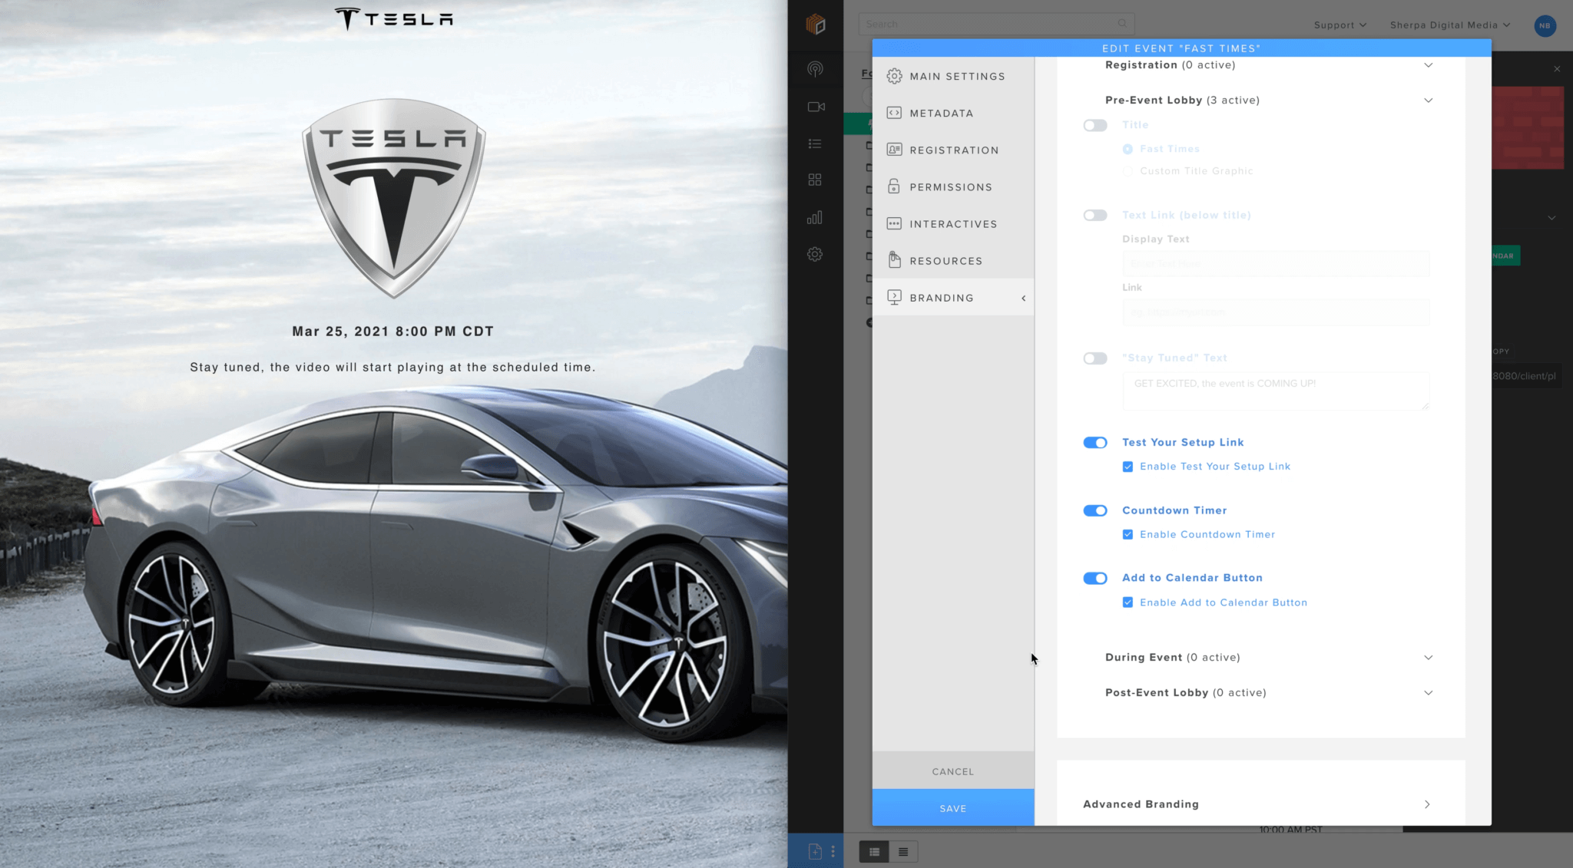Click the red thumbnail in background panel
The height and width of the screenshot is (868, 1573).
[x=1528, y=127]
